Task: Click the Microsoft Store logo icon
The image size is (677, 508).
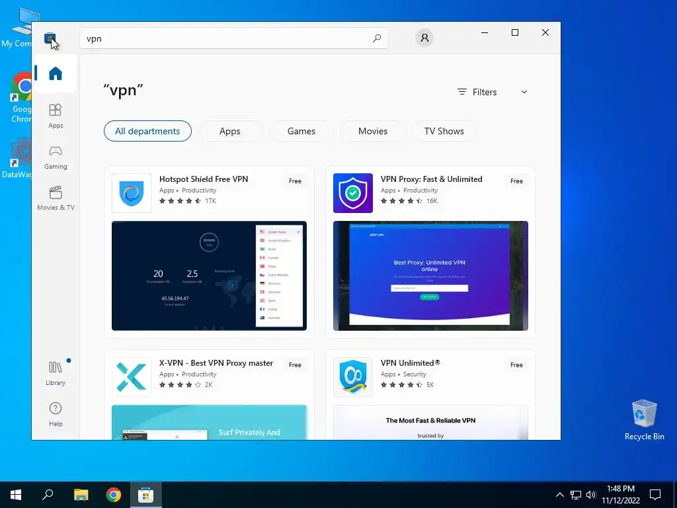Action: [50, 38]
